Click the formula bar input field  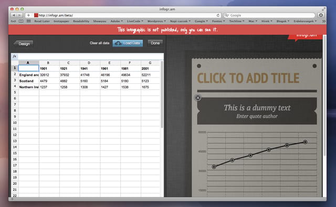coord(91,56)
